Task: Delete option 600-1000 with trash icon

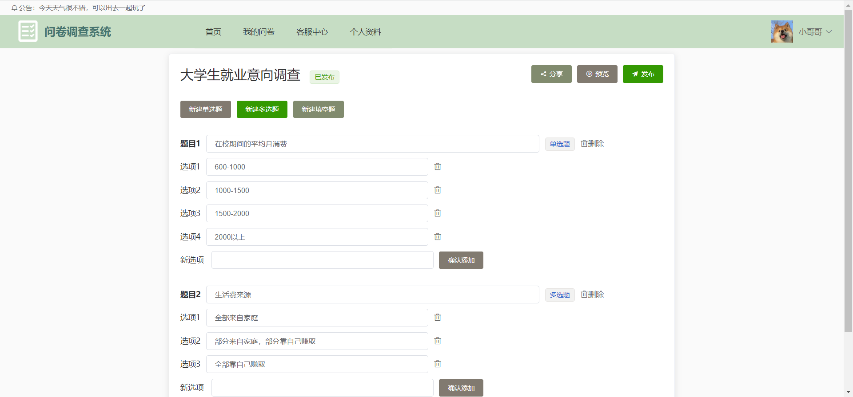Action: coord(438,166)
